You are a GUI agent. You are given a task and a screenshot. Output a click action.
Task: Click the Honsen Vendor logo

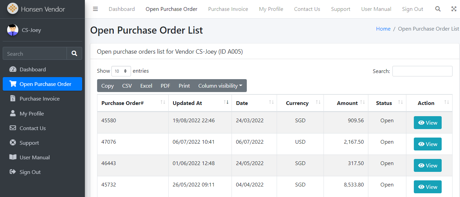pyautogui.click(x=13, y=9)
